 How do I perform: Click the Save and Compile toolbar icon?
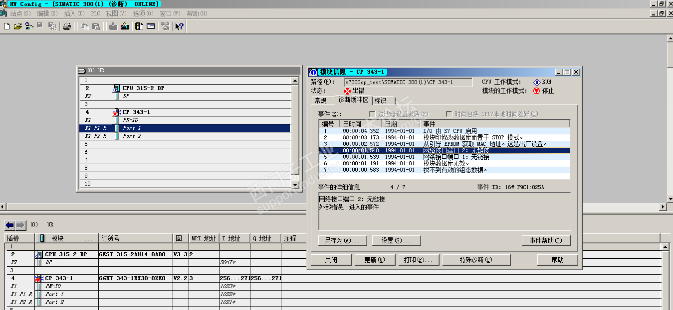tap(52, 26)
